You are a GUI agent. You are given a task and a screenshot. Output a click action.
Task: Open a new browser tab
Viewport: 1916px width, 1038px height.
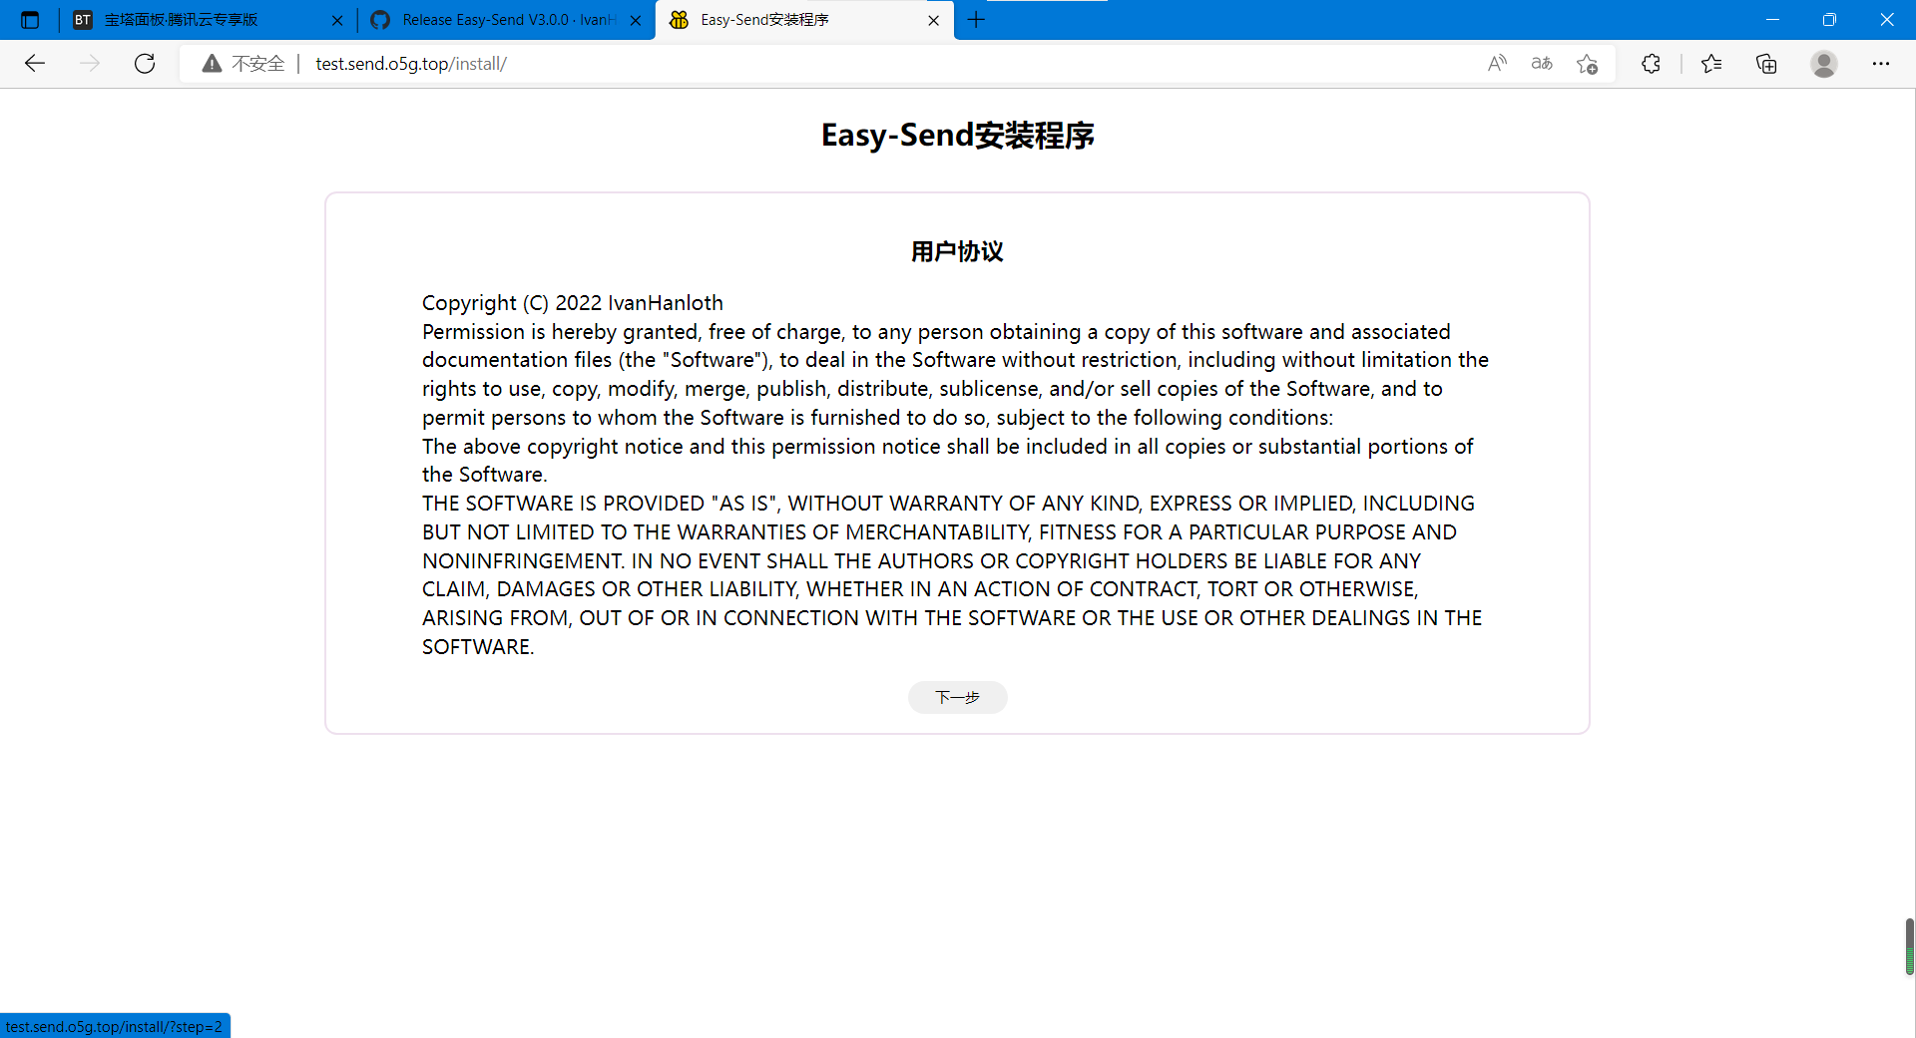pyautogui.click(x=976, y=20)
